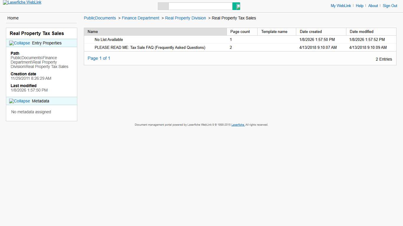
Task: Go to PublicDocuments via breadcrumb
Action: (x=100, y=18)
